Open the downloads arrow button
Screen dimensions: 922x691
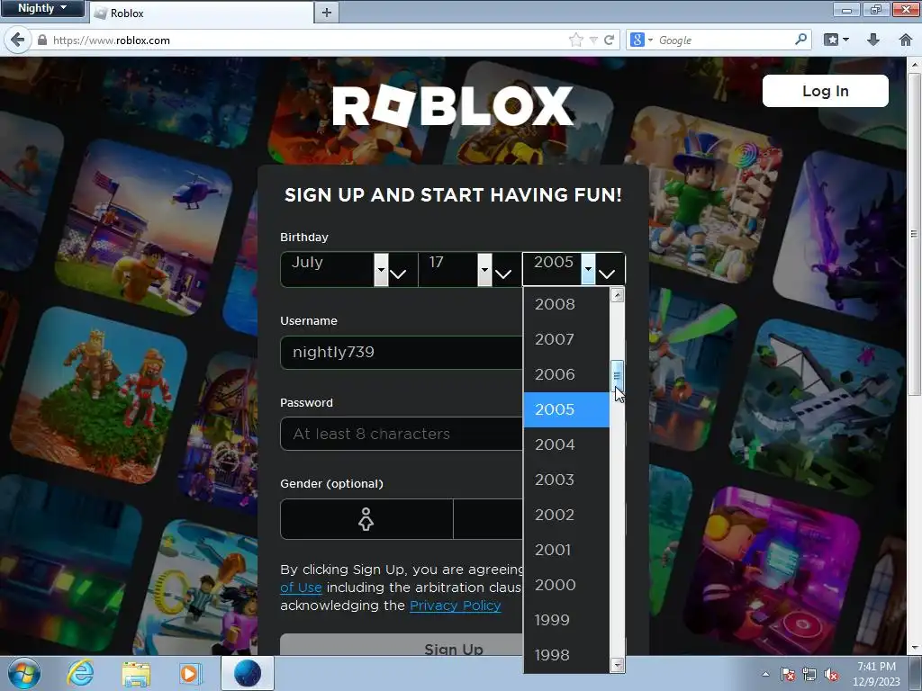click(873, 40)
